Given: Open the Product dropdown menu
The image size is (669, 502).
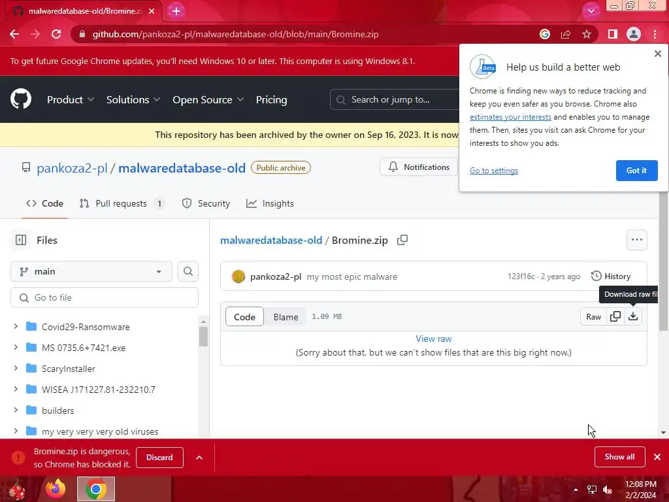Looking at the screenshot, I should [71, 99].
